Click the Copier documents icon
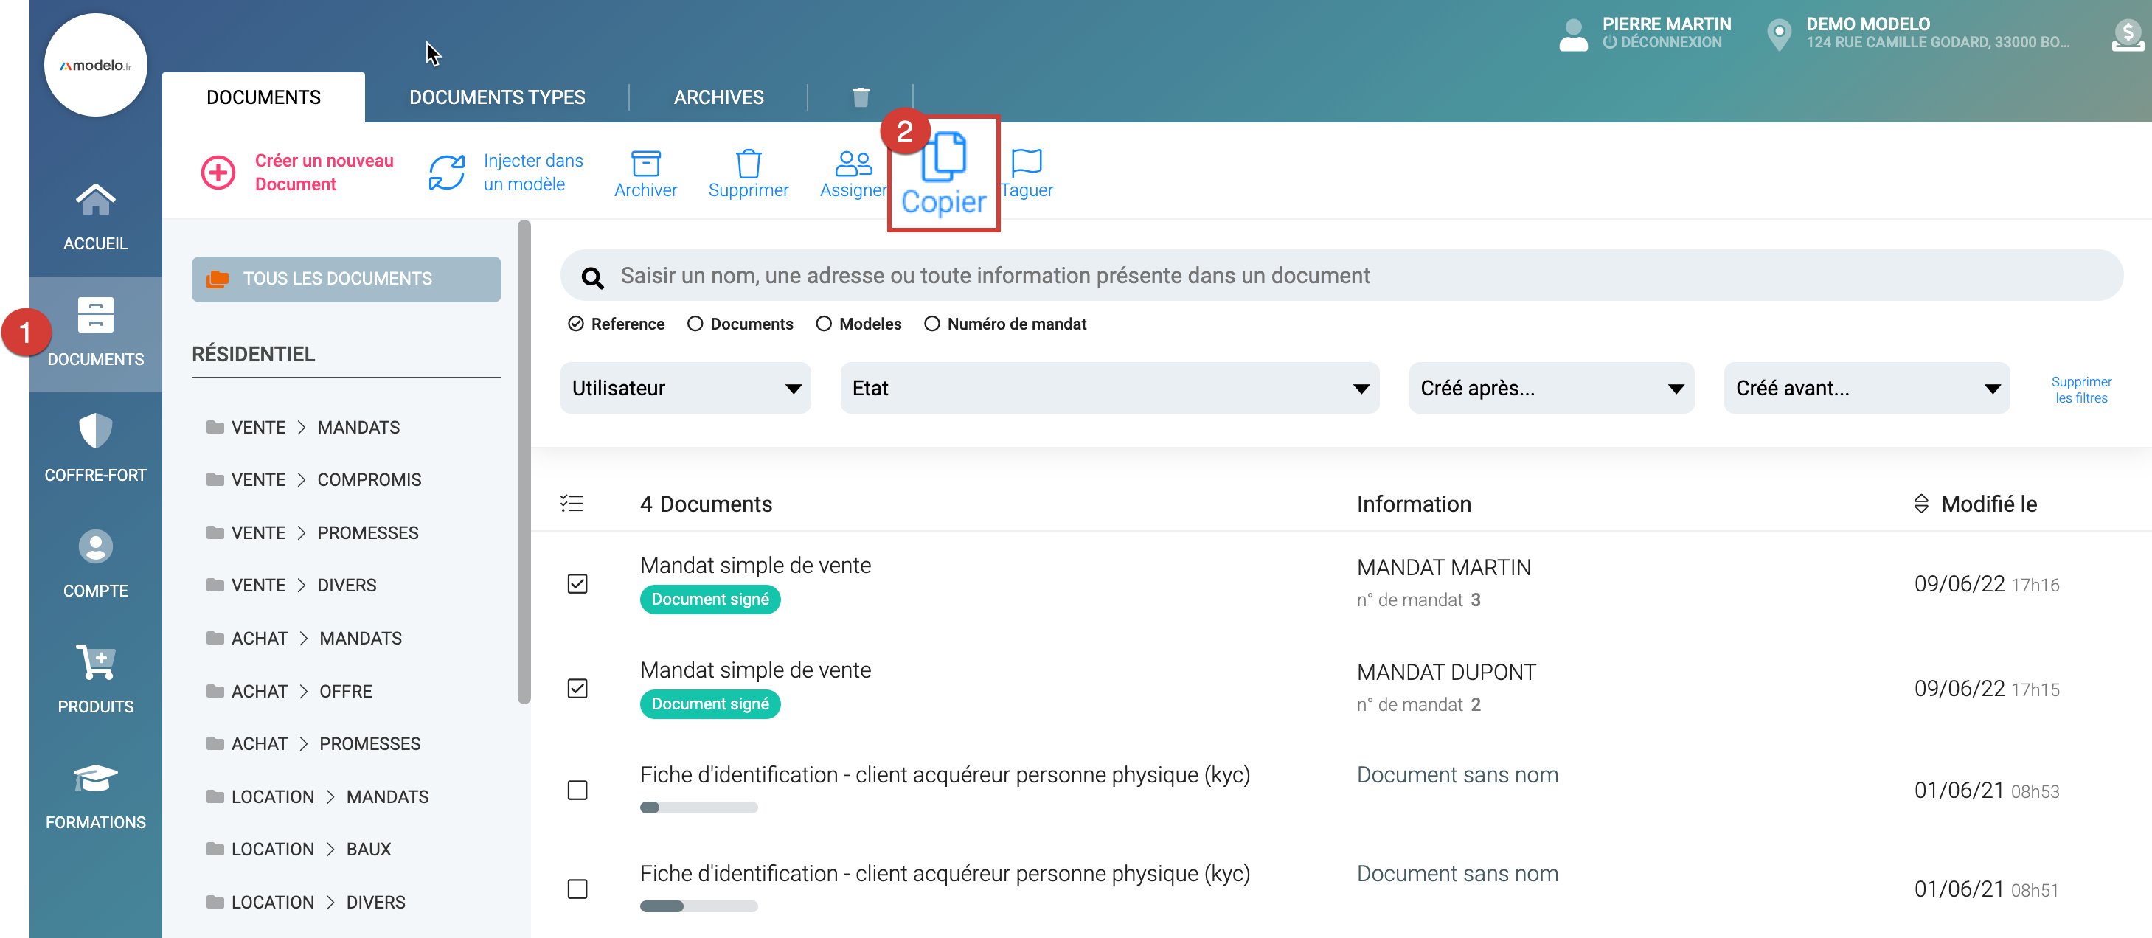The image size is (2152, 938). pos(943,157)
